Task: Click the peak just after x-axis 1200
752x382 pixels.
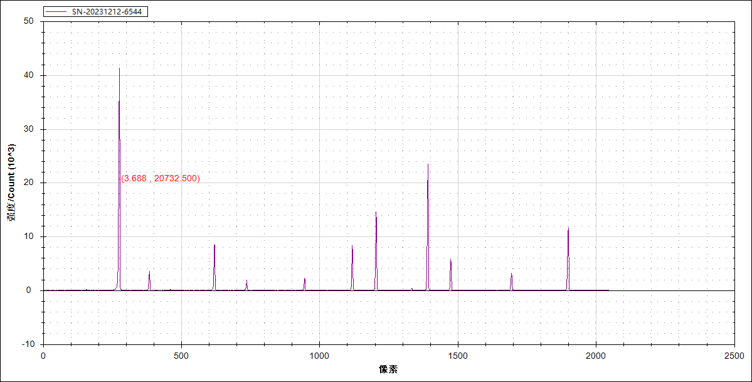Action: click(376, 213)
